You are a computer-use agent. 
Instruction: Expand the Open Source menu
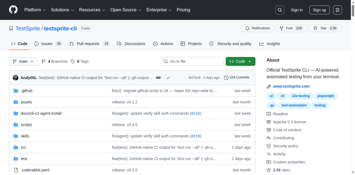(126, 10)
